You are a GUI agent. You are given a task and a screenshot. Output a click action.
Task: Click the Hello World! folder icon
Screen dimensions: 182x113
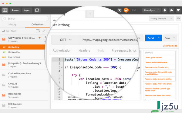point(4,95)
